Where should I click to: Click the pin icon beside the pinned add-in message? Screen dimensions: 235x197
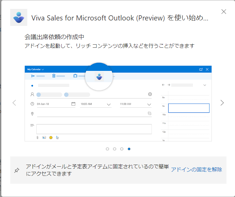coord(17,170)
